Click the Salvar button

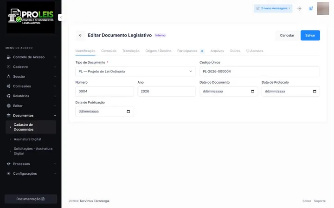point(310,36)
